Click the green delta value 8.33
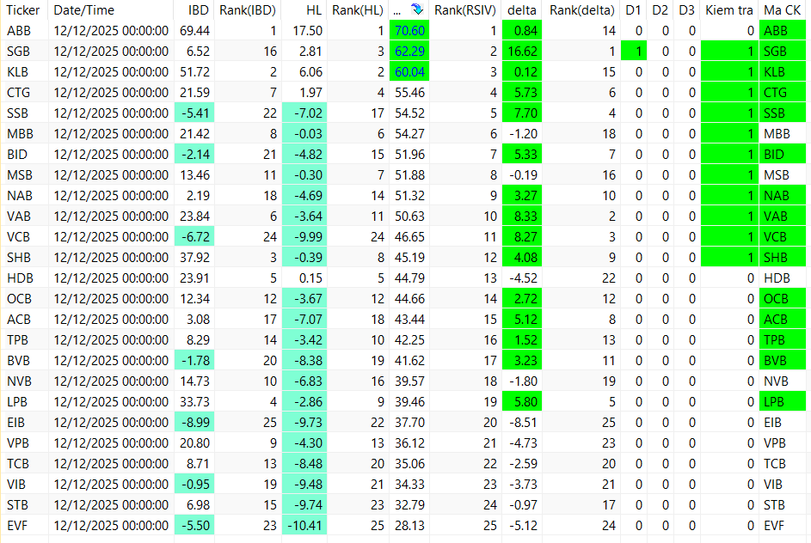 coord(522,216)
